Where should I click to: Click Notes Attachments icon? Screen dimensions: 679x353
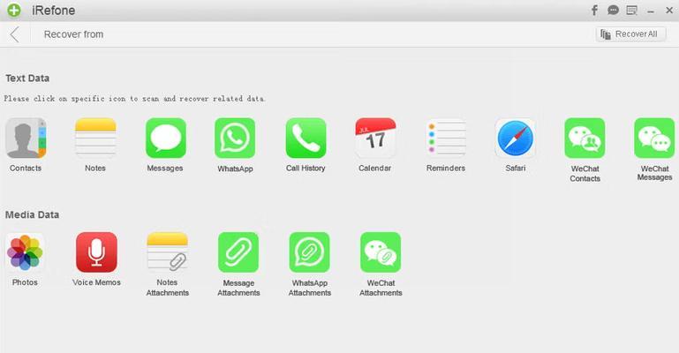pos(168,252)
